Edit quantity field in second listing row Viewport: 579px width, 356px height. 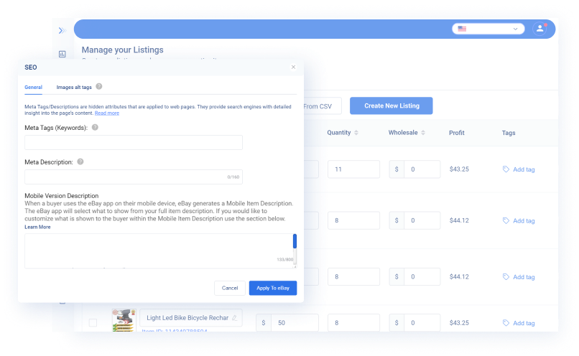(353, 220)
